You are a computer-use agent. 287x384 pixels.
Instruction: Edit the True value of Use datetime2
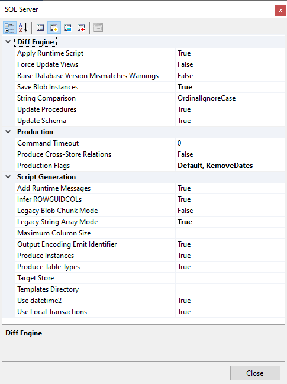[x=230, y=301]
